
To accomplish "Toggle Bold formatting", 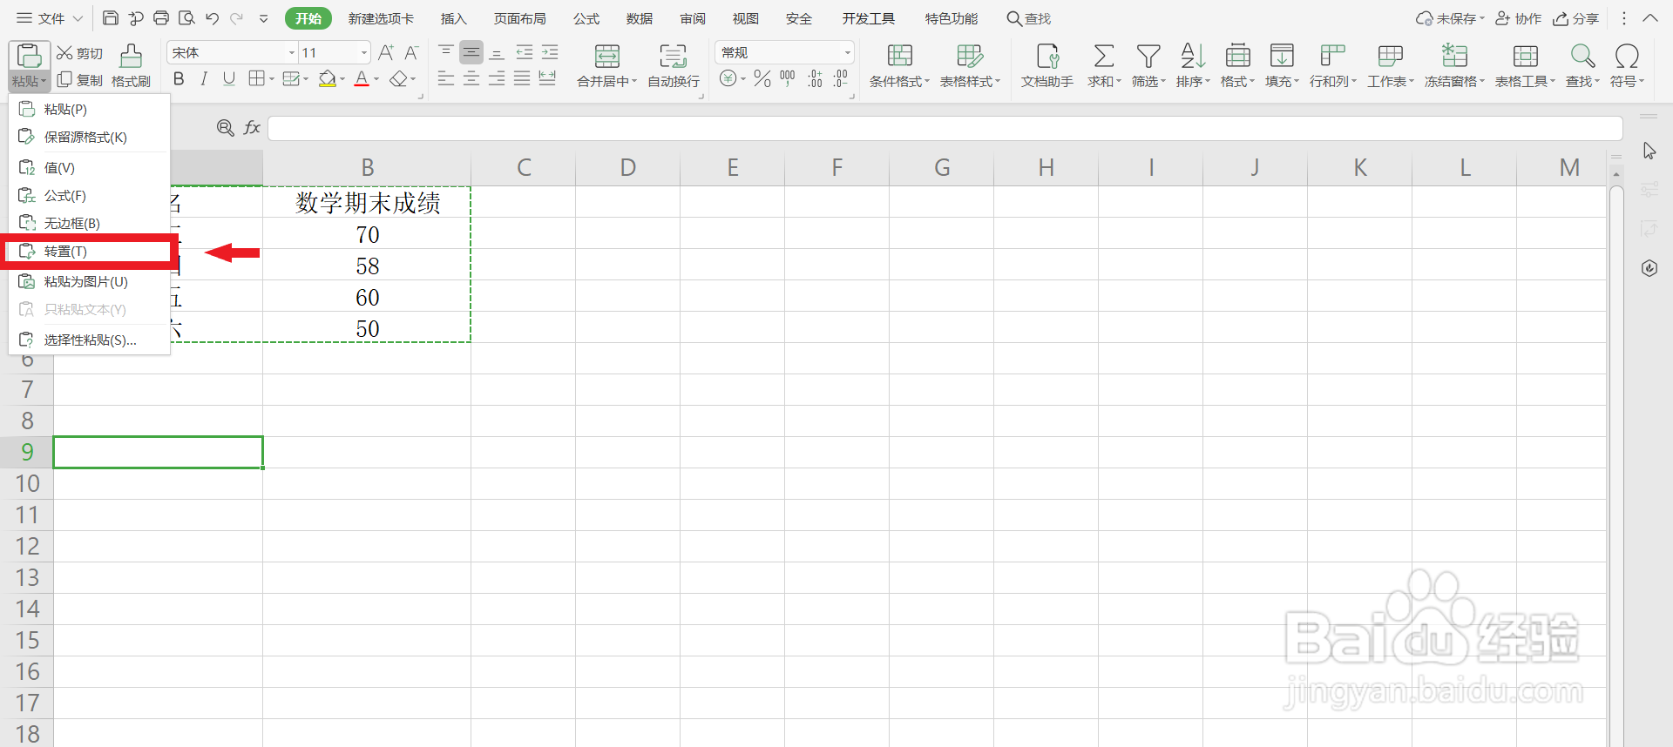I will 179,79.
